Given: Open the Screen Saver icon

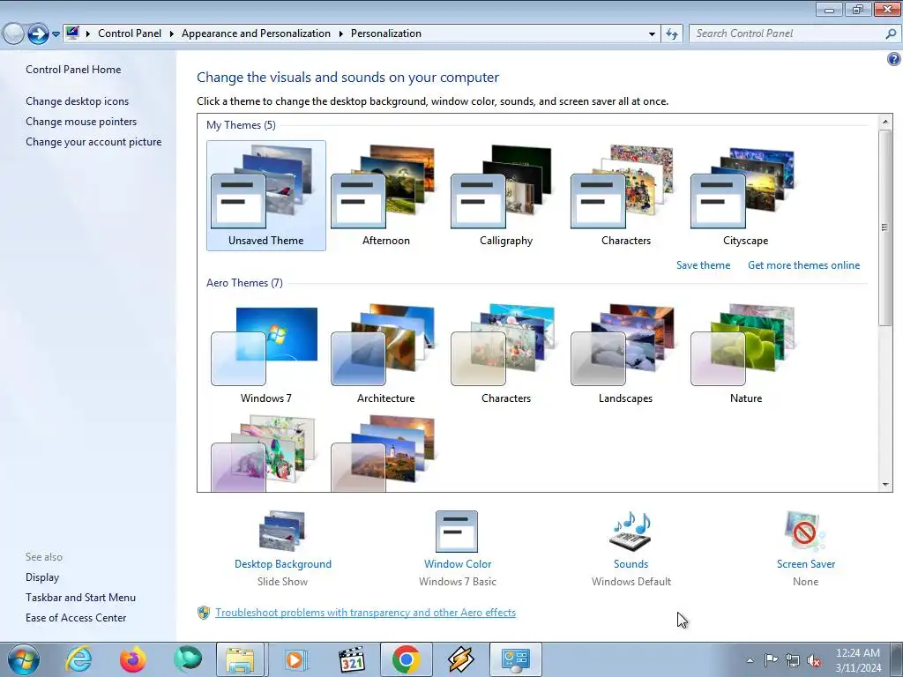Looking at the screenshot, I should (x=805, y=531).
